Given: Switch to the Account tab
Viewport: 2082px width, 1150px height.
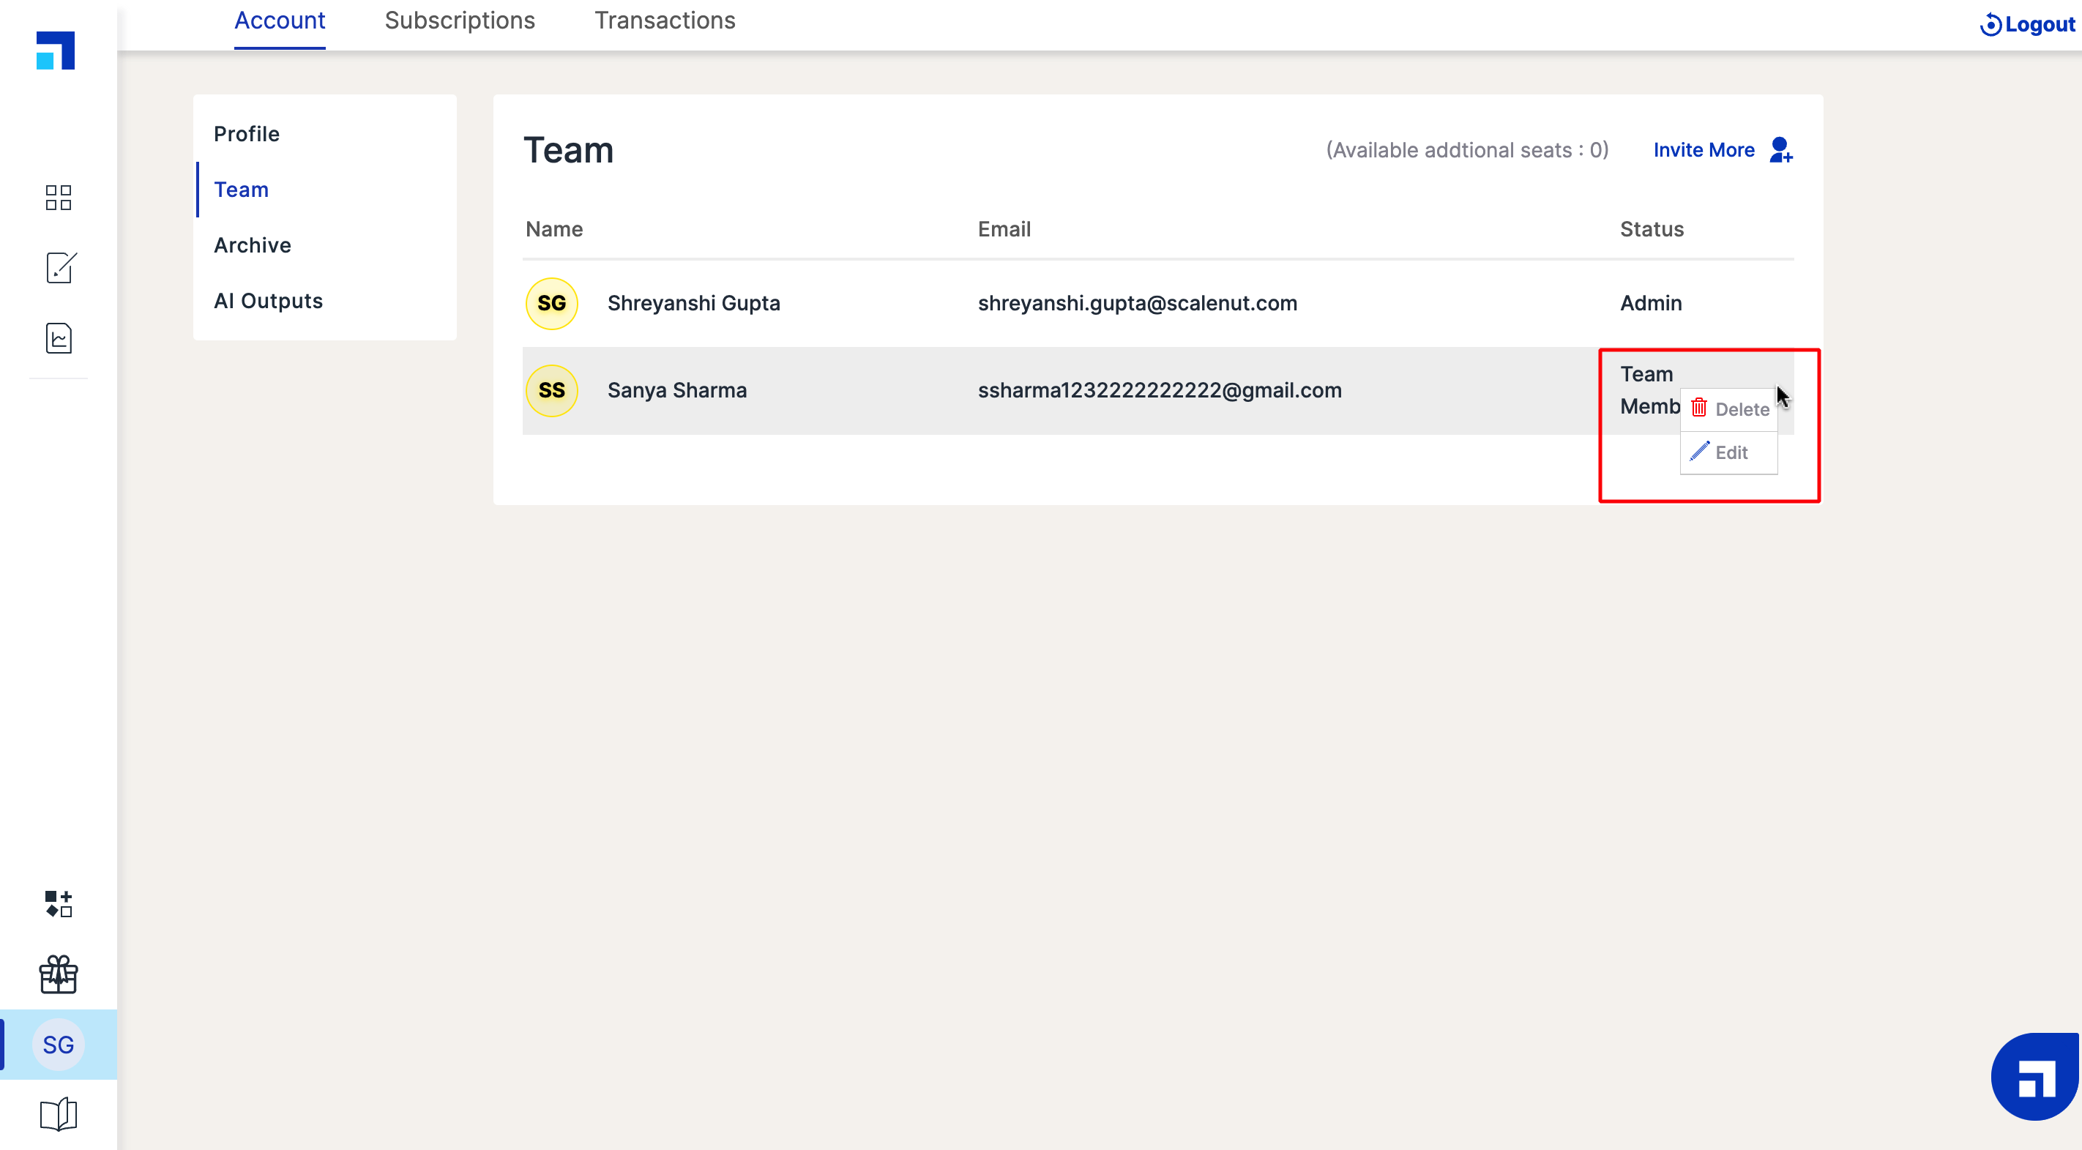Looking at the screenshot, I should coord(280,21).
